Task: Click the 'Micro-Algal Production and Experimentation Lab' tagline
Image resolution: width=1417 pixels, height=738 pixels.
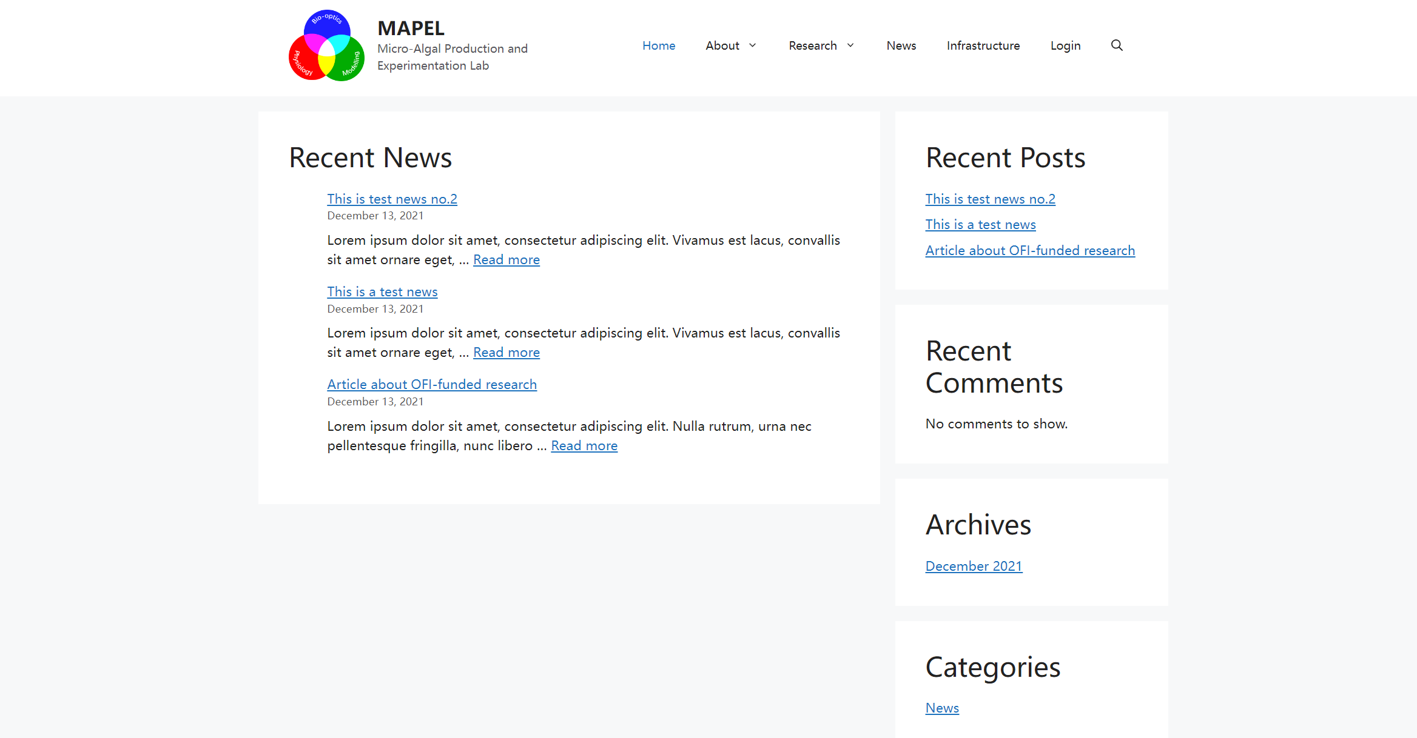Action: click(x=453, y=57)
